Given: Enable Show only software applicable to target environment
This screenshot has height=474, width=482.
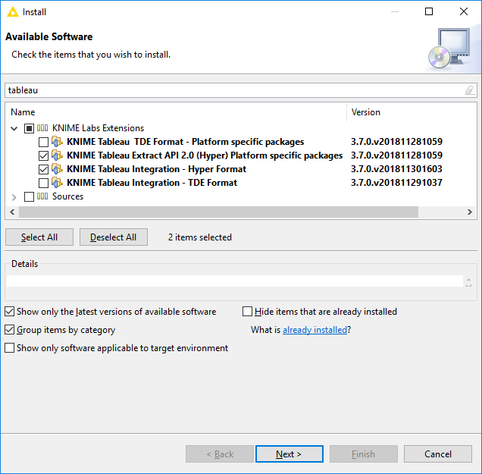Looking at the screenshot, I should [x=10, y=348].
